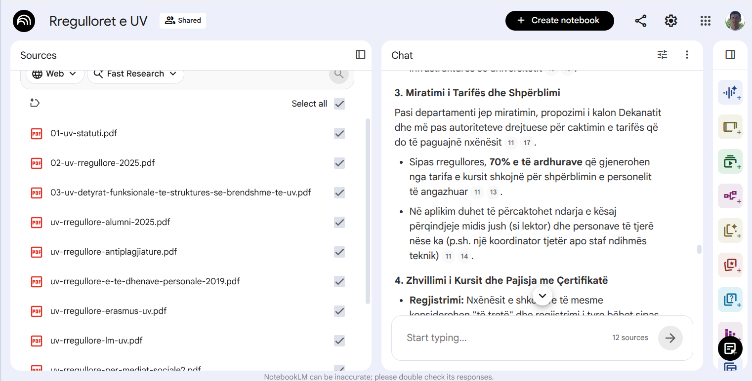Viewport: 752px width, 381px height.
Task: Click the Sources panel title
Action: (39, 55)
